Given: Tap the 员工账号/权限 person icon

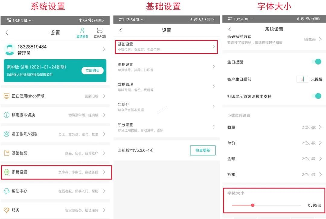Looking at the screenshot, I should pyautogui.click(x=6, y=134).
